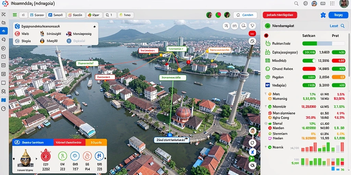
Task: Click the character avatar thumbnail in bottom panel
Action: click(x=25, y=158)
